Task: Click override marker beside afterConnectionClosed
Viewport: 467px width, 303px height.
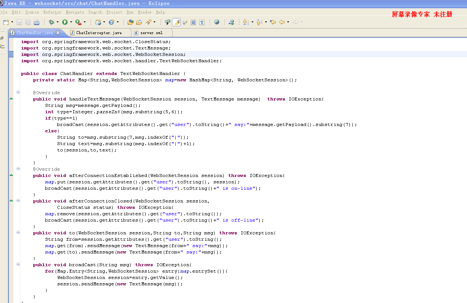Action: coord(11,201)
